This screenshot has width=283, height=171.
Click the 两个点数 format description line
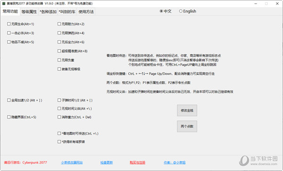149,83
